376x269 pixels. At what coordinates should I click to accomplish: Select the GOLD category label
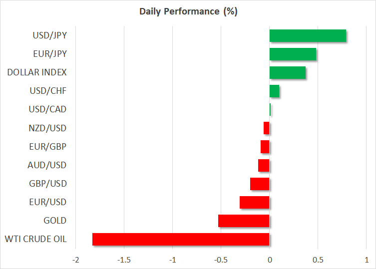(x=55, y=221)
